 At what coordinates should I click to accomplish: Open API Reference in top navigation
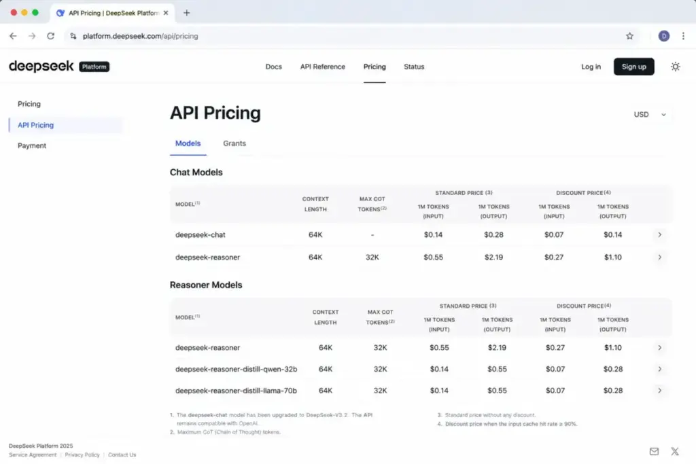point(323,67)
